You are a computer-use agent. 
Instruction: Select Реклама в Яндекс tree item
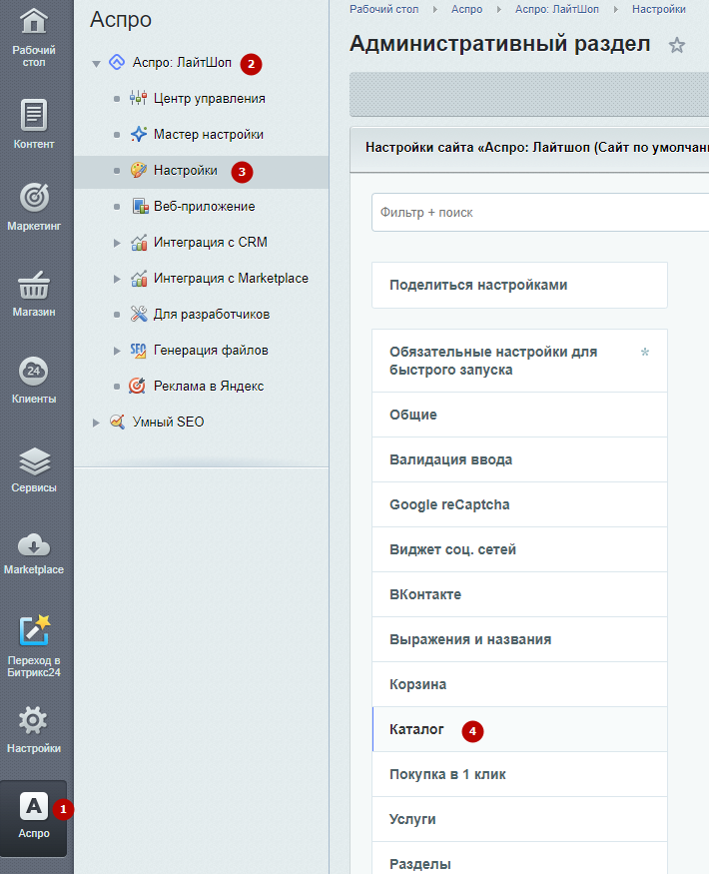(x=209, y=386)
